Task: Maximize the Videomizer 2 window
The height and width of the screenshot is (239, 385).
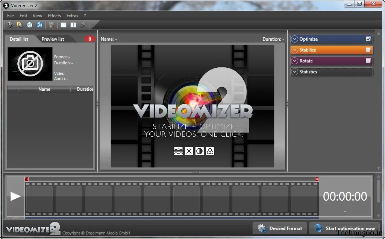Action: pos(359,4)
